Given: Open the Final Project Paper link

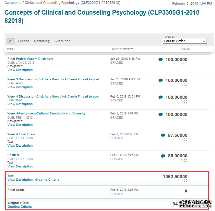Looking at the screenshot, I should click(30, 59).
